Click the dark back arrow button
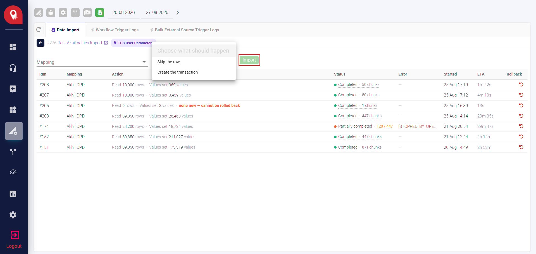This screenshot has width=536, height=254. tap(41, 43)
